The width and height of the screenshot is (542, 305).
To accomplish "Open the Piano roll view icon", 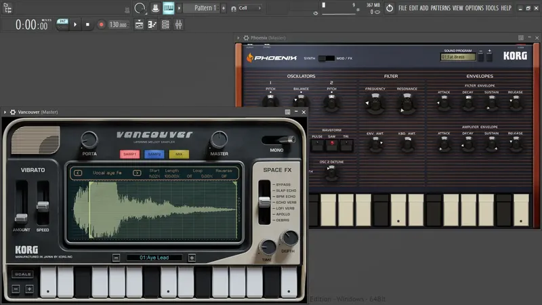I will (152, 24).
